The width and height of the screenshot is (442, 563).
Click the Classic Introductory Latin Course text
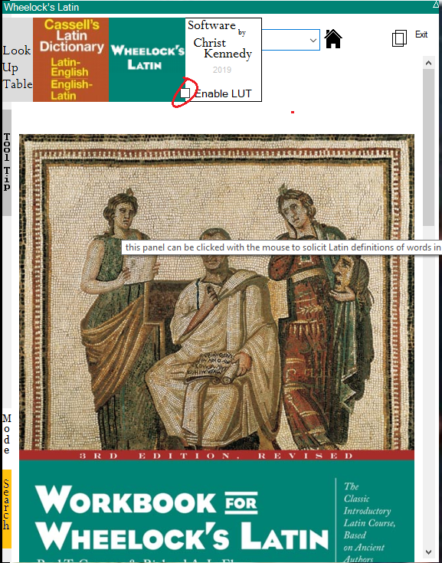369,522
